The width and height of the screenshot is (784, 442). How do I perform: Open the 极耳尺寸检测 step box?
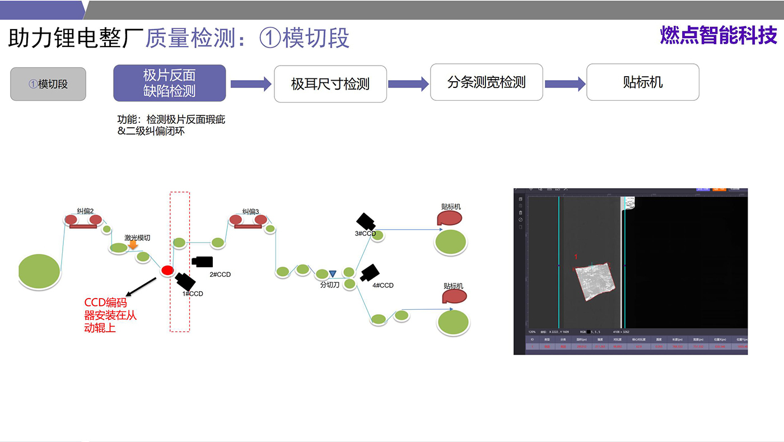coord(330,84)
